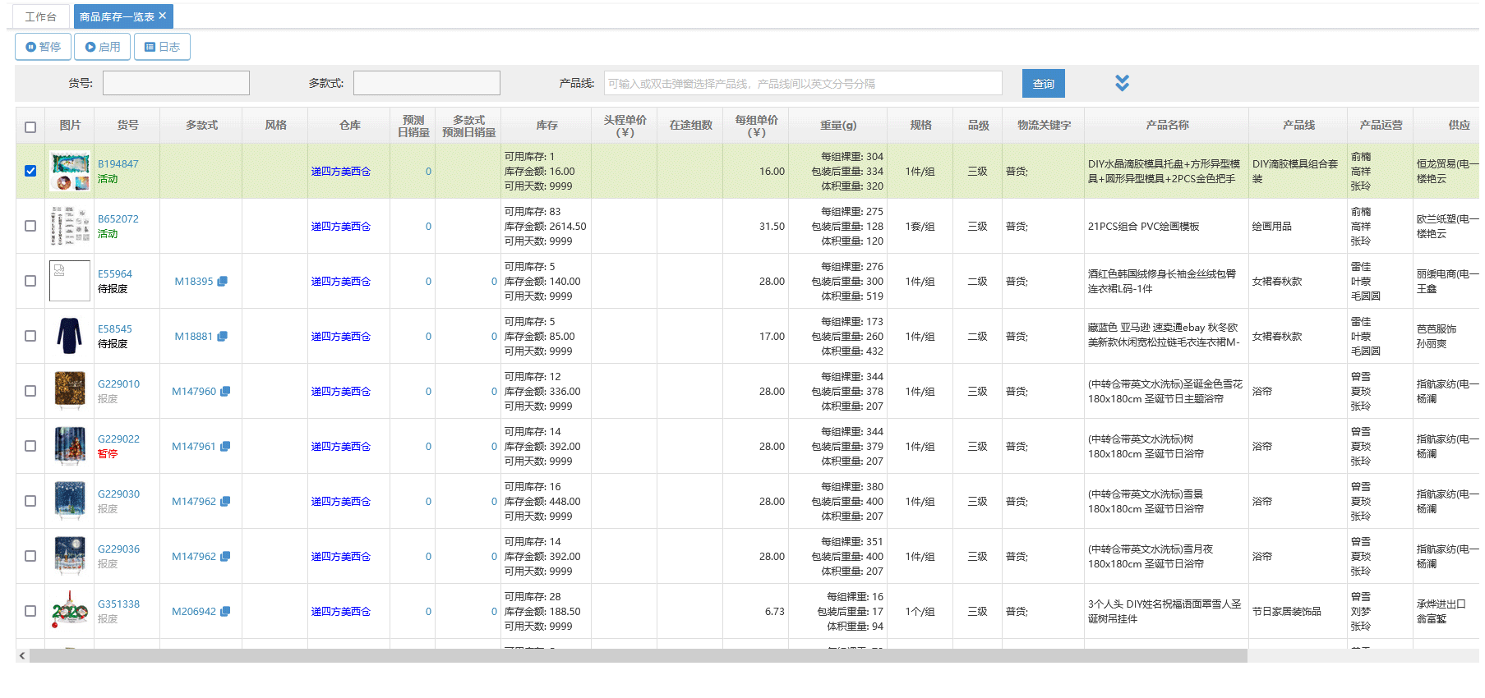Click the copy icon beside M147961

225,447
